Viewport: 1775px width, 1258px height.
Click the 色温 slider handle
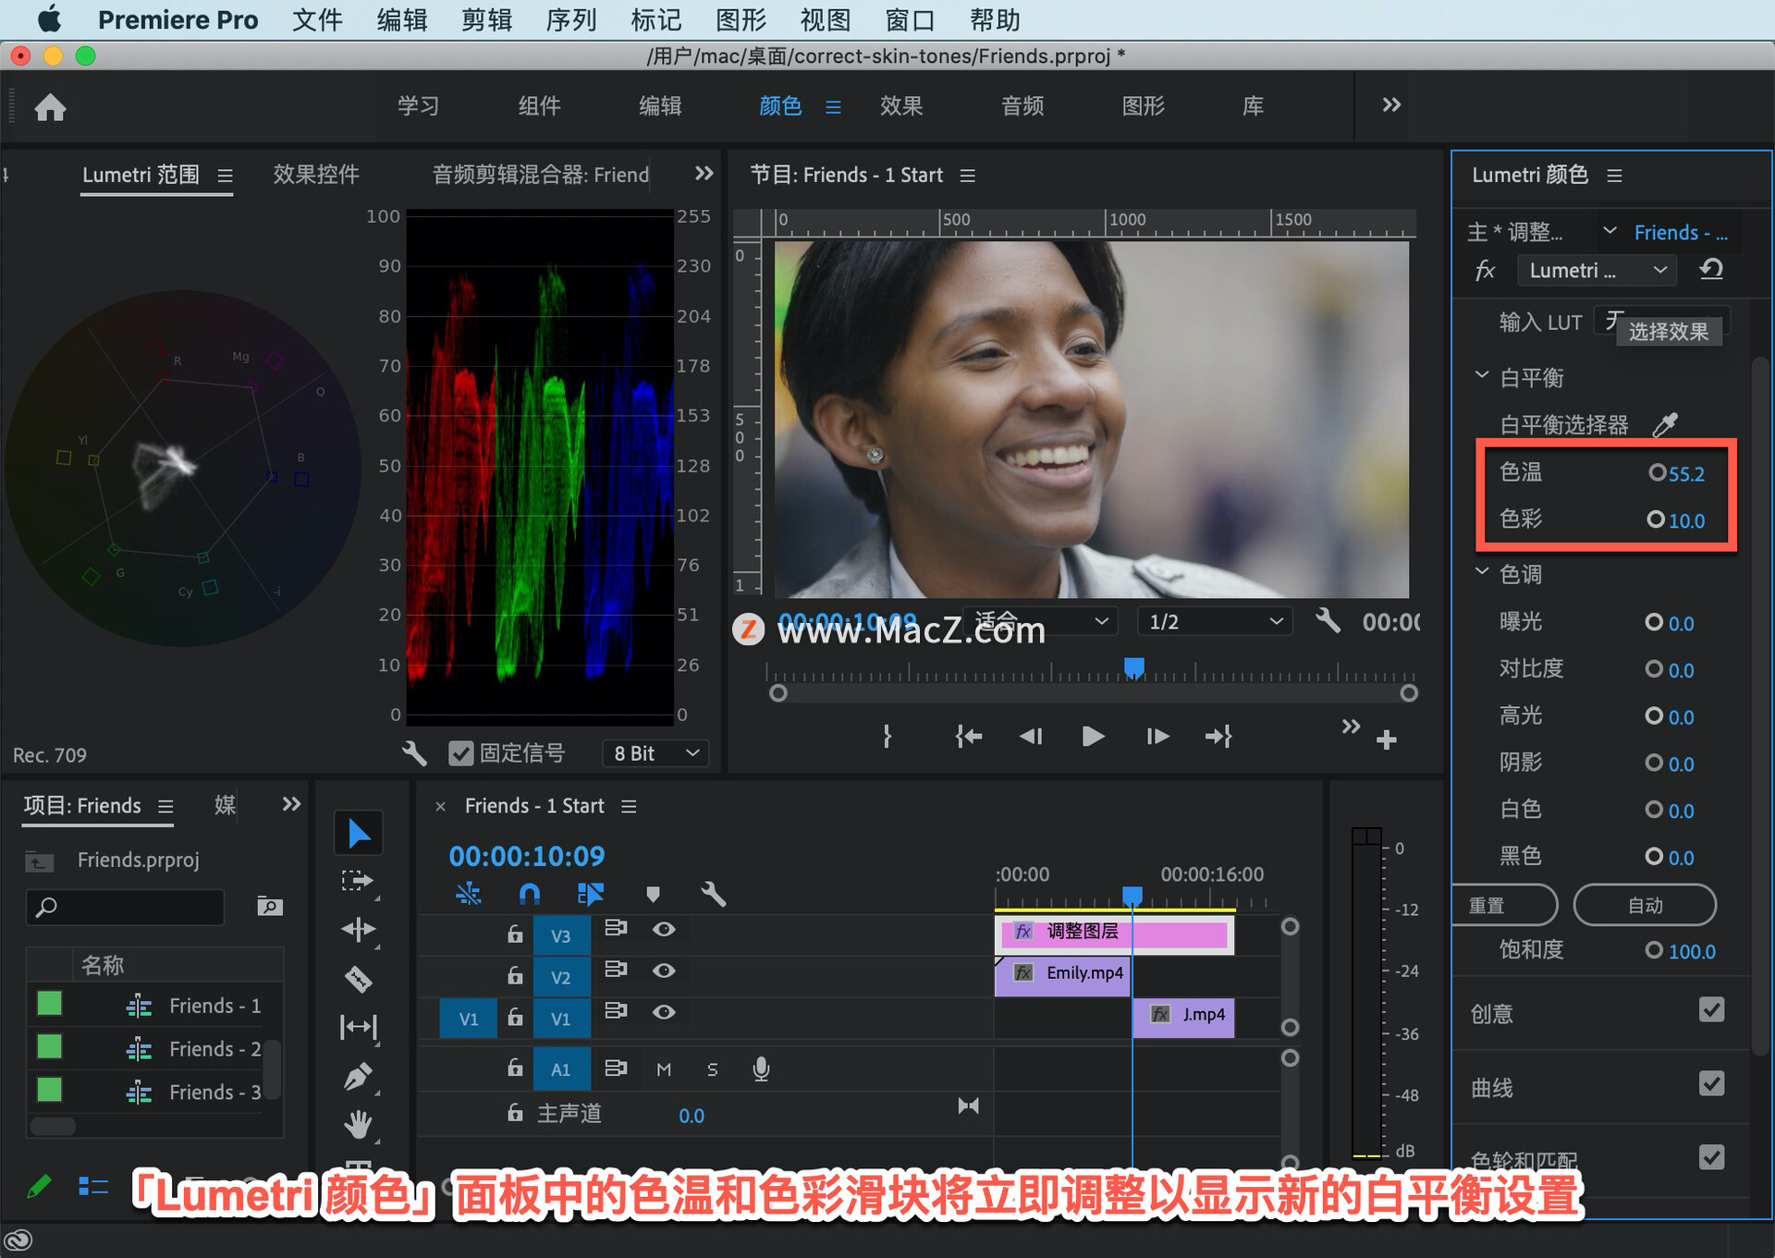(1657, 472)
